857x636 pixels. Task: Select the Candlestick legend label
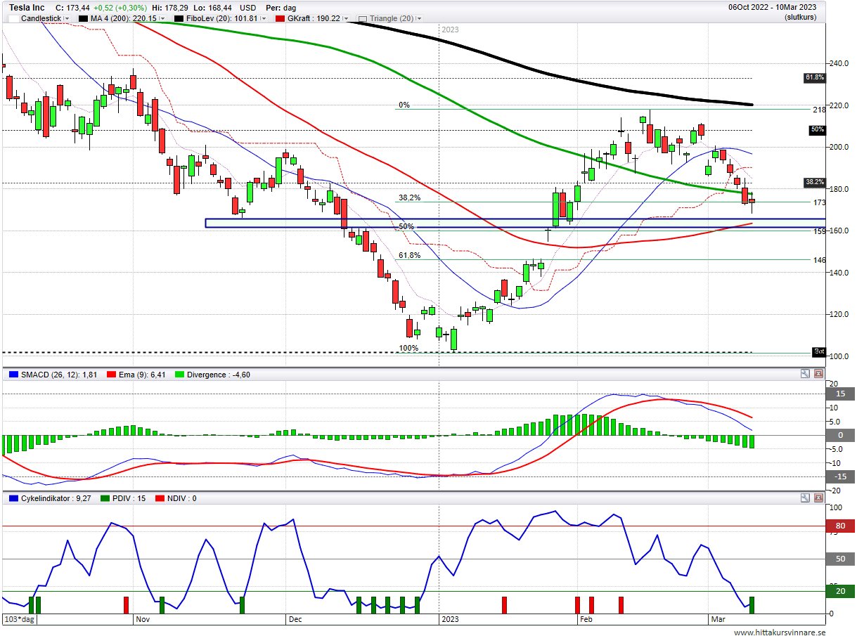(41, 18)
